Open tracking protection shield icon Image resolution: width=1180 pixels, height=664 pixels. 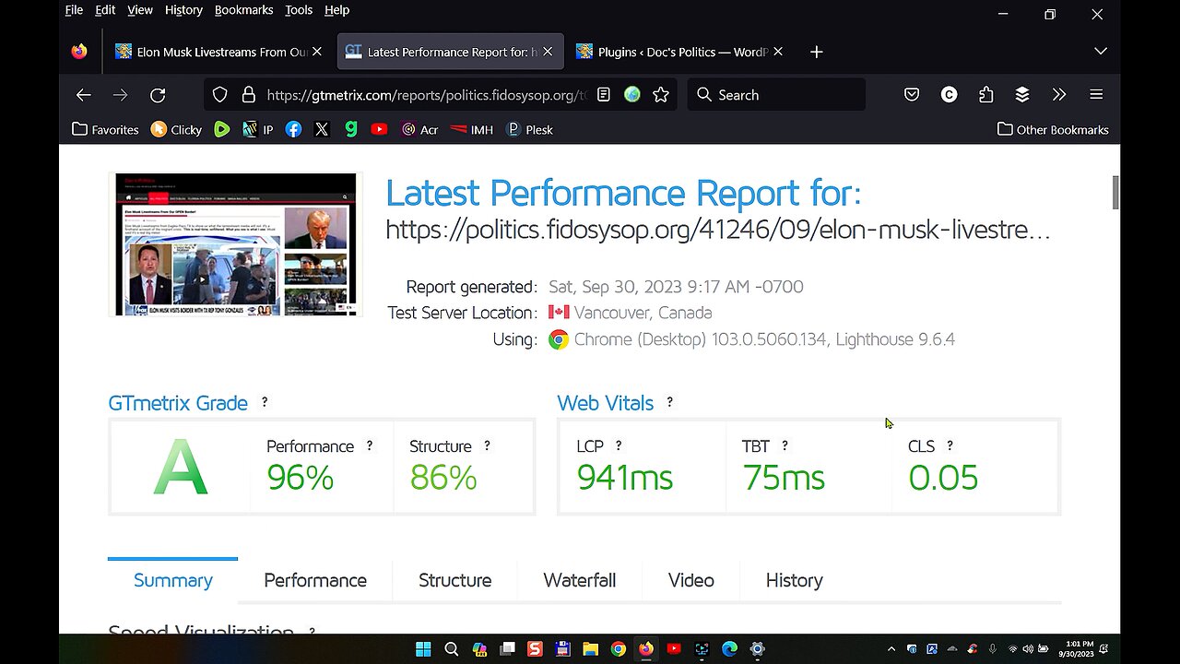click(x=219, y=95)
